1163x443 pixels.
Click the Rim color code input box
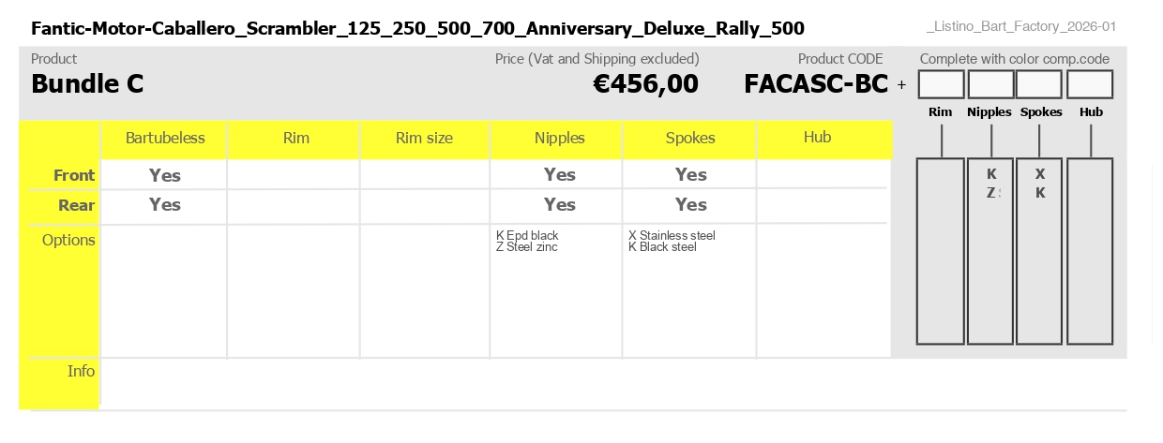(941, 84)
